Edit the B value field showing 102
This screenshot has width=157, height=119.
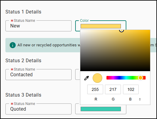[131, 89]
